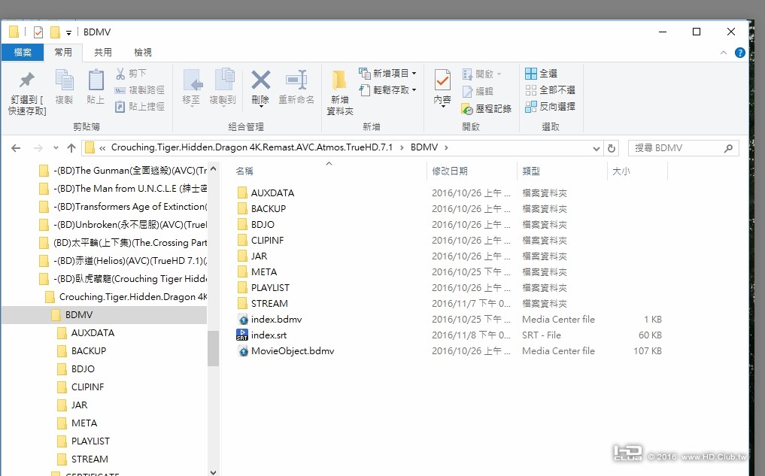765x476 pixels.
Task: Click Paste shortcut (貼上捷徑) button
Action: pyautogui.click(x=139, y=106)
